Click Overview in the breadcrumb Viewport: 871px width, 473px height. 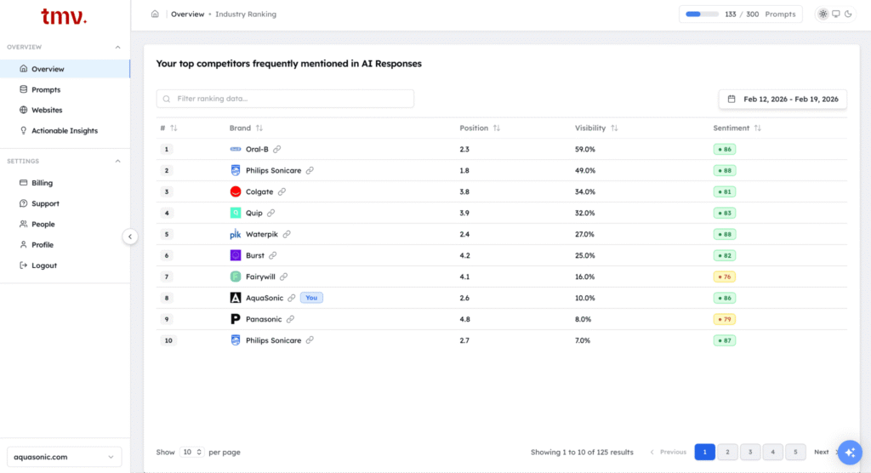point(188,14)
